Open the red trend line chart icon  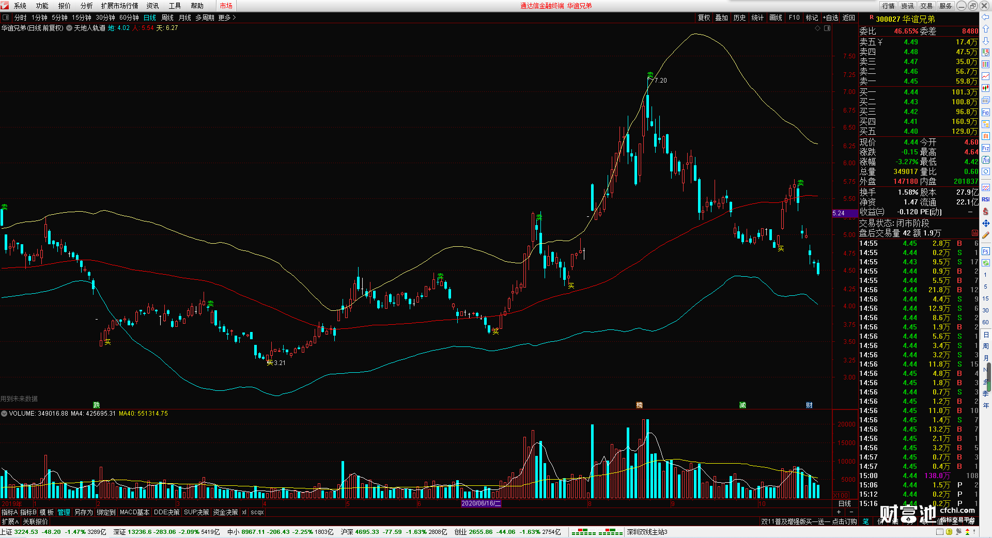click(986, 76)
